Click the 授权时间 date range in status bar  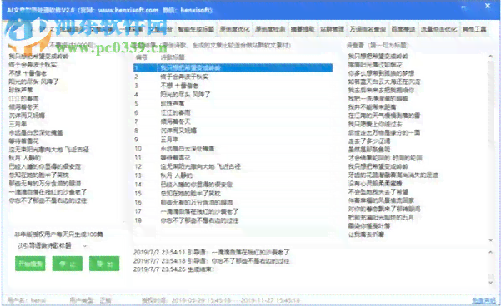point(221,300)
